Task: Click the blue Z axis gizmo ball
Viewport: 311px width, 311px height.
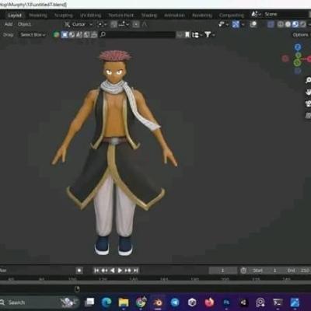Action: 298,47
